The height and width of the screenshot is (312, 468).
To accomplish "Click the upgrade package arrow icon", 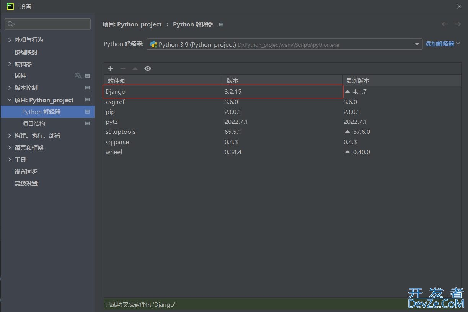I will 135,68.
